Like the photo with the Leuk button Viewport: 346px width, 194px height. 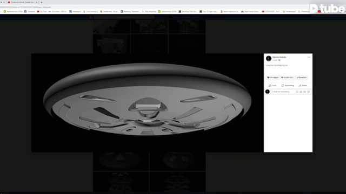[x=272, y=86]
